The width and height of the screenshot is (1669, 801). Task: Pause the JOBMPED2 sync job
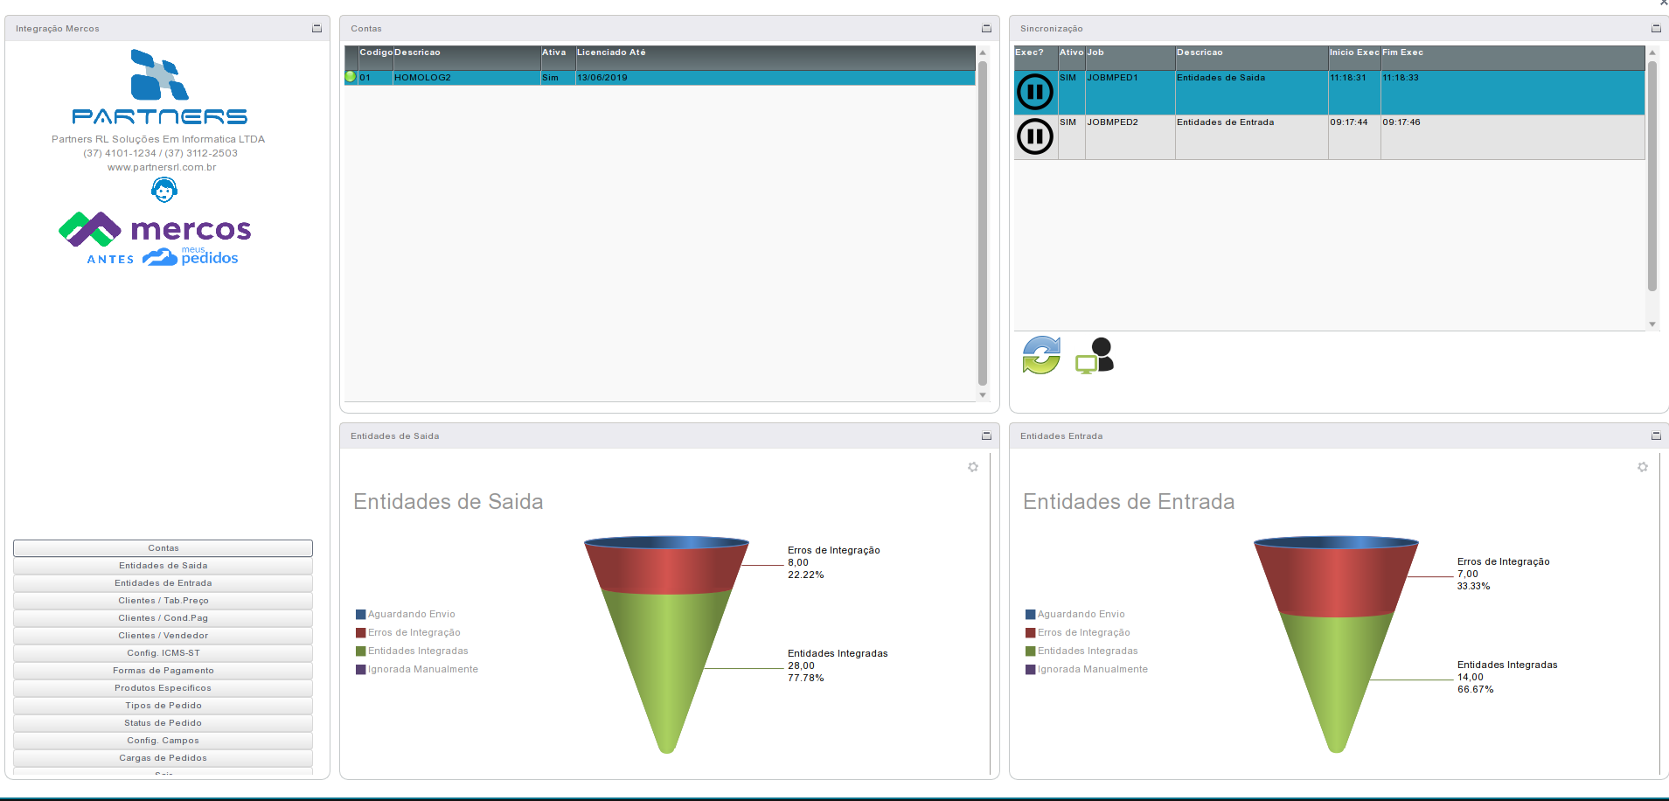[1034, 136]
